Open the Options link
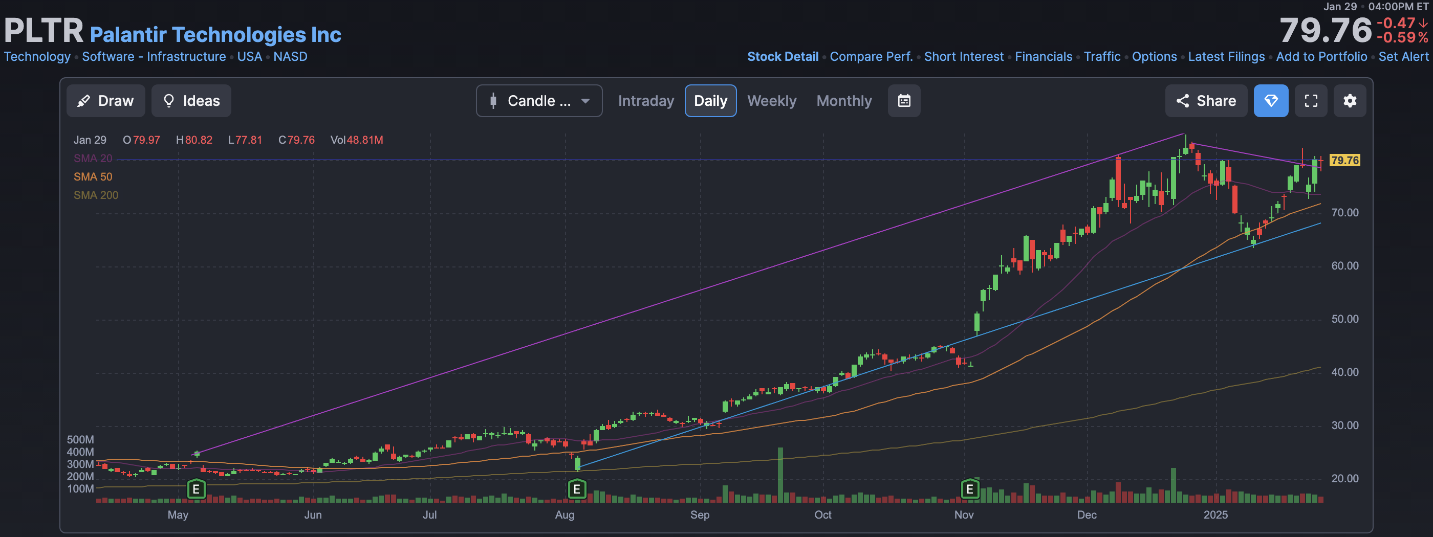This screenshot has width=1433, height=537. [1154, 57]
